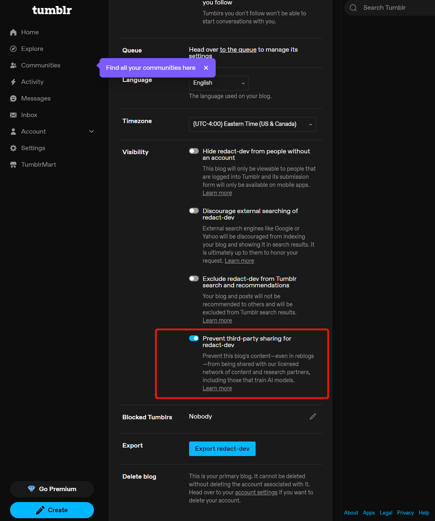Screen dimensions: 435x521
Task: Open Learn more under Prevent third-party sharing
Action: point(217,388)
